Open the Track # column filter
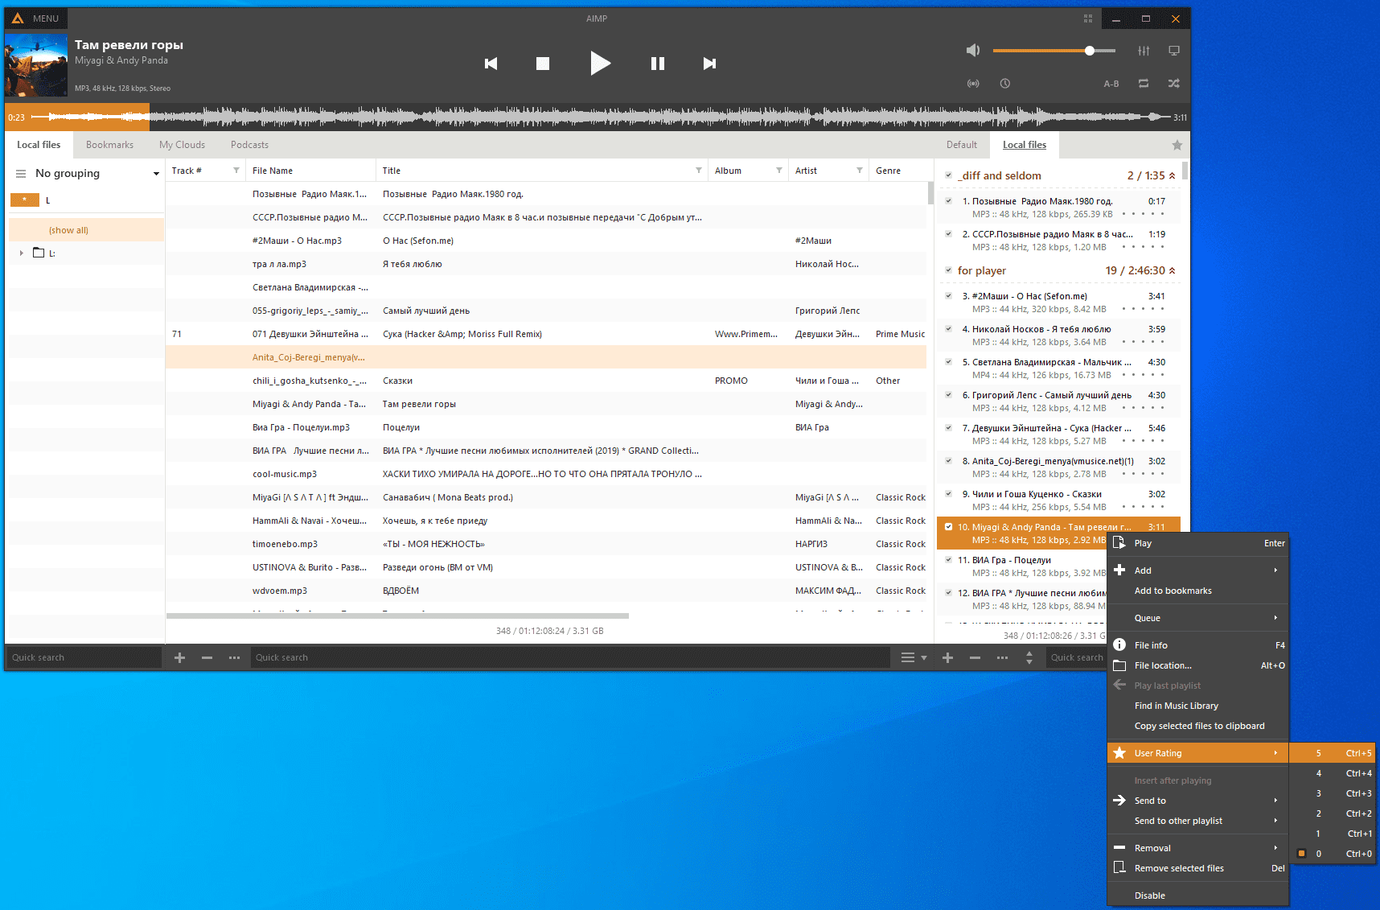 click(236, 171)
